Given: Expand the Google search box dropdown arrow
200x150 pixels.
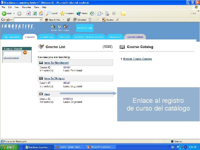Looking at the screenshot, I should [41, 20].
